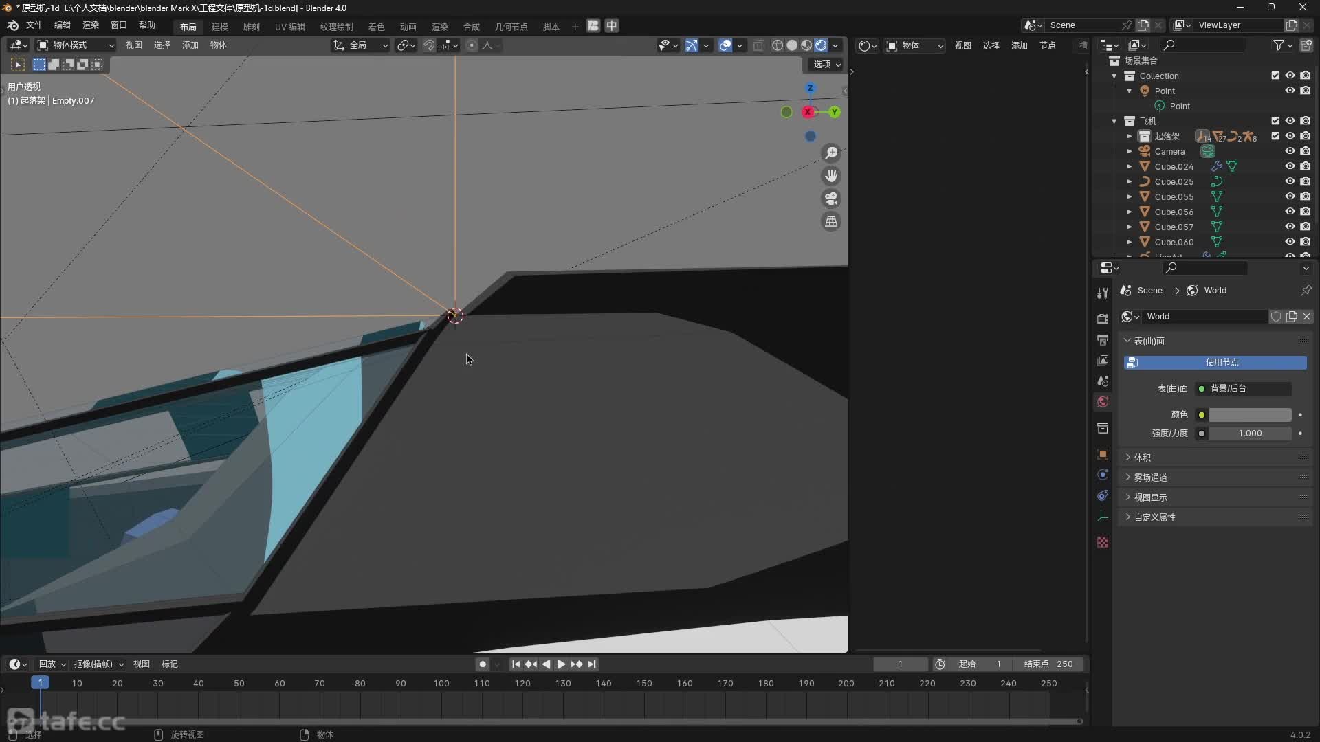Switch viewport to solid shading

click(x=792, y=45)
